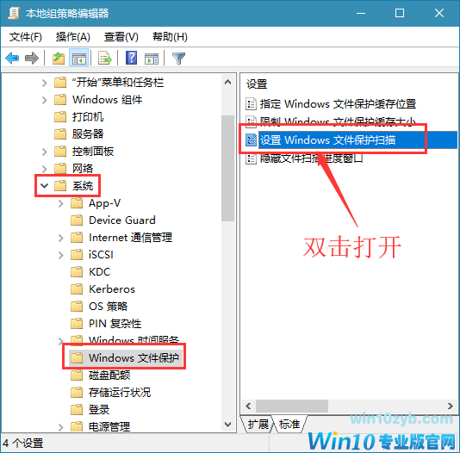Select 设置 Windows 文件保护扫描 setting
Screen dimensions: 460x453
click(327, 140)
